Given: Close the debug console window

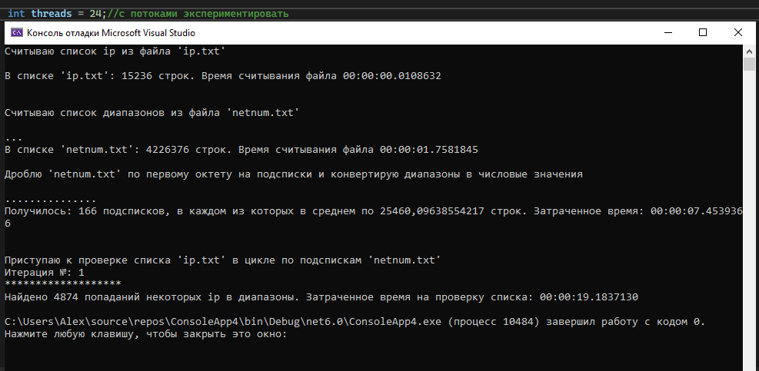Looking at the screenshot, I should coord(737,33).
